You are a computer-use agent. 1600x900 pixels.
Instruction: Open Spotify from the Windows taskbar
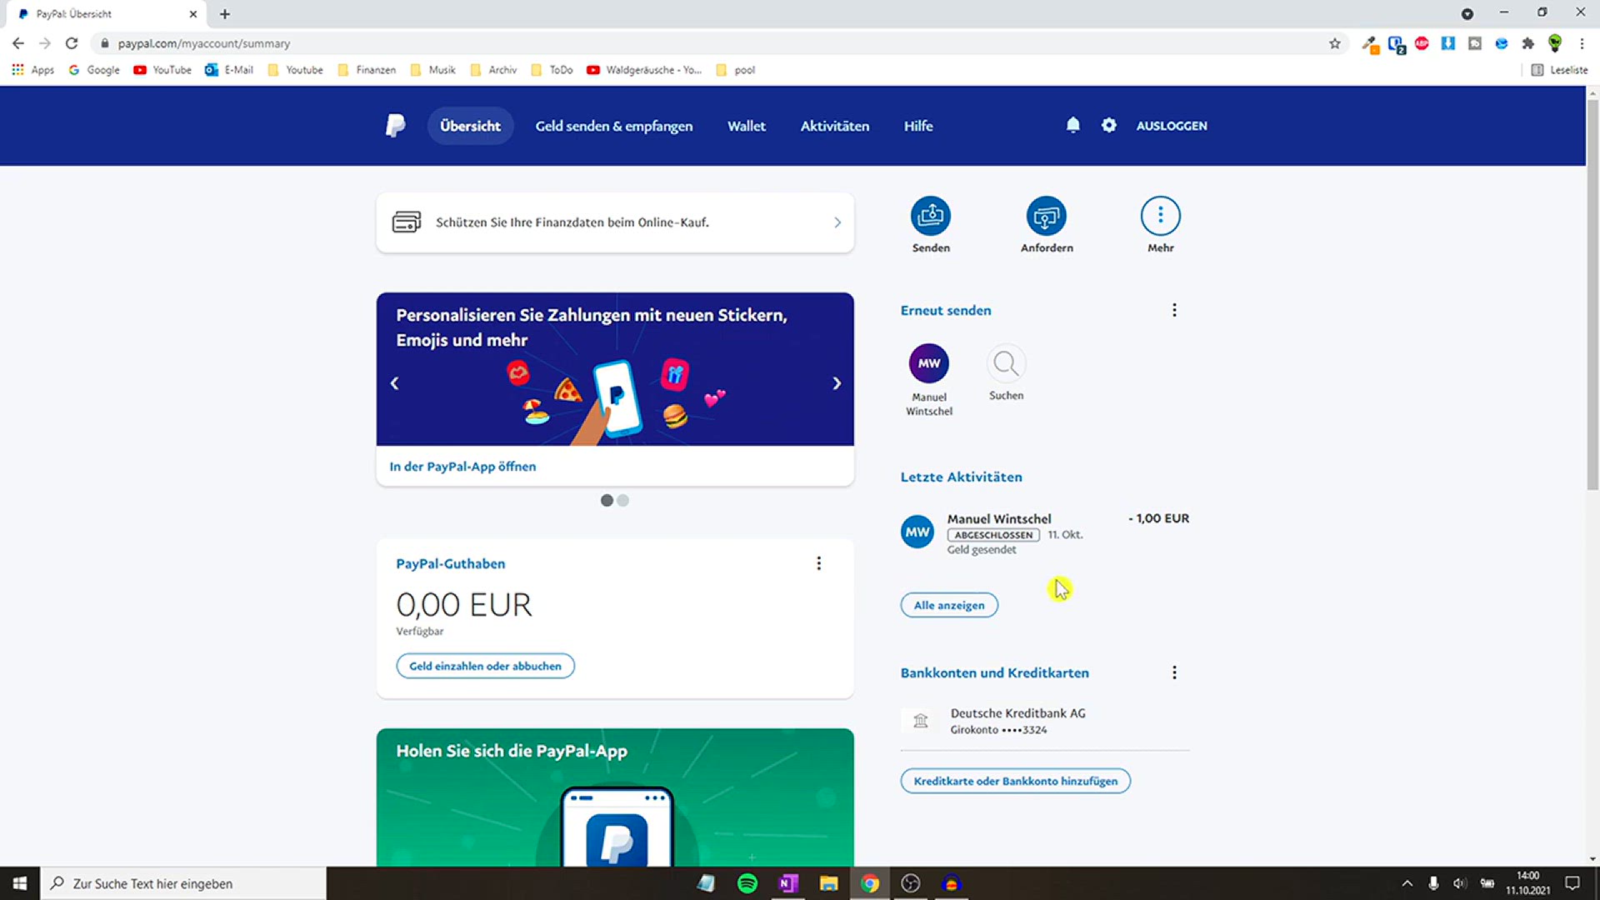point(747,883)
